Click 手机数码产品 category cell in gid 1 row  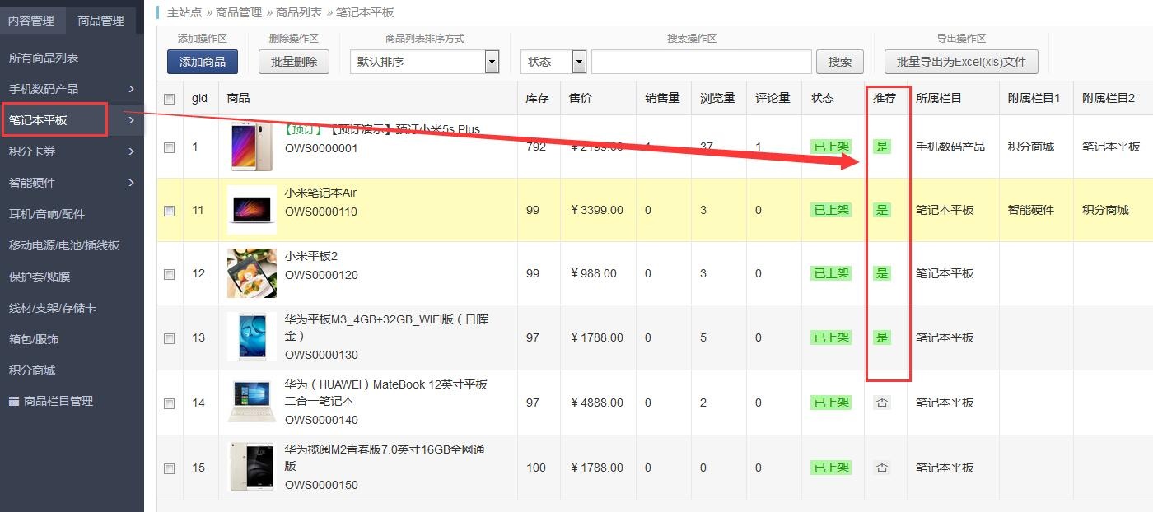coord(950,147)
